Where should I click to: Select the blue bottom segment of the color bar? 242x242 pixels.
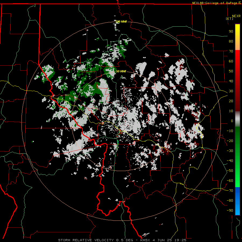pyautogui.click(x=237, y=201)
